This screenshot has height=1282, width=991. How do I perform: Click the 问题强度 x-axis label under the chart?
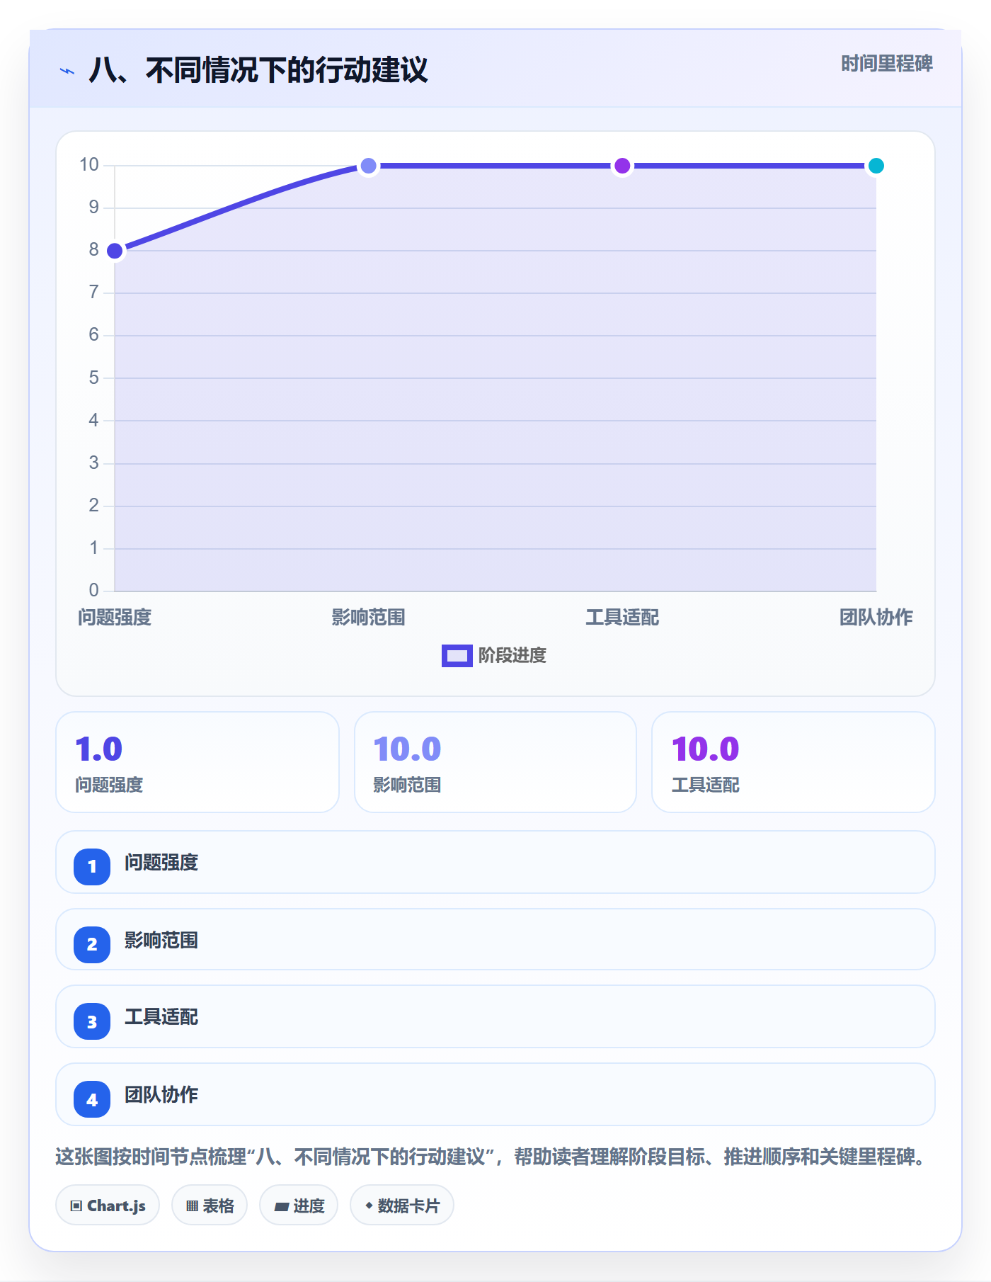115,618
